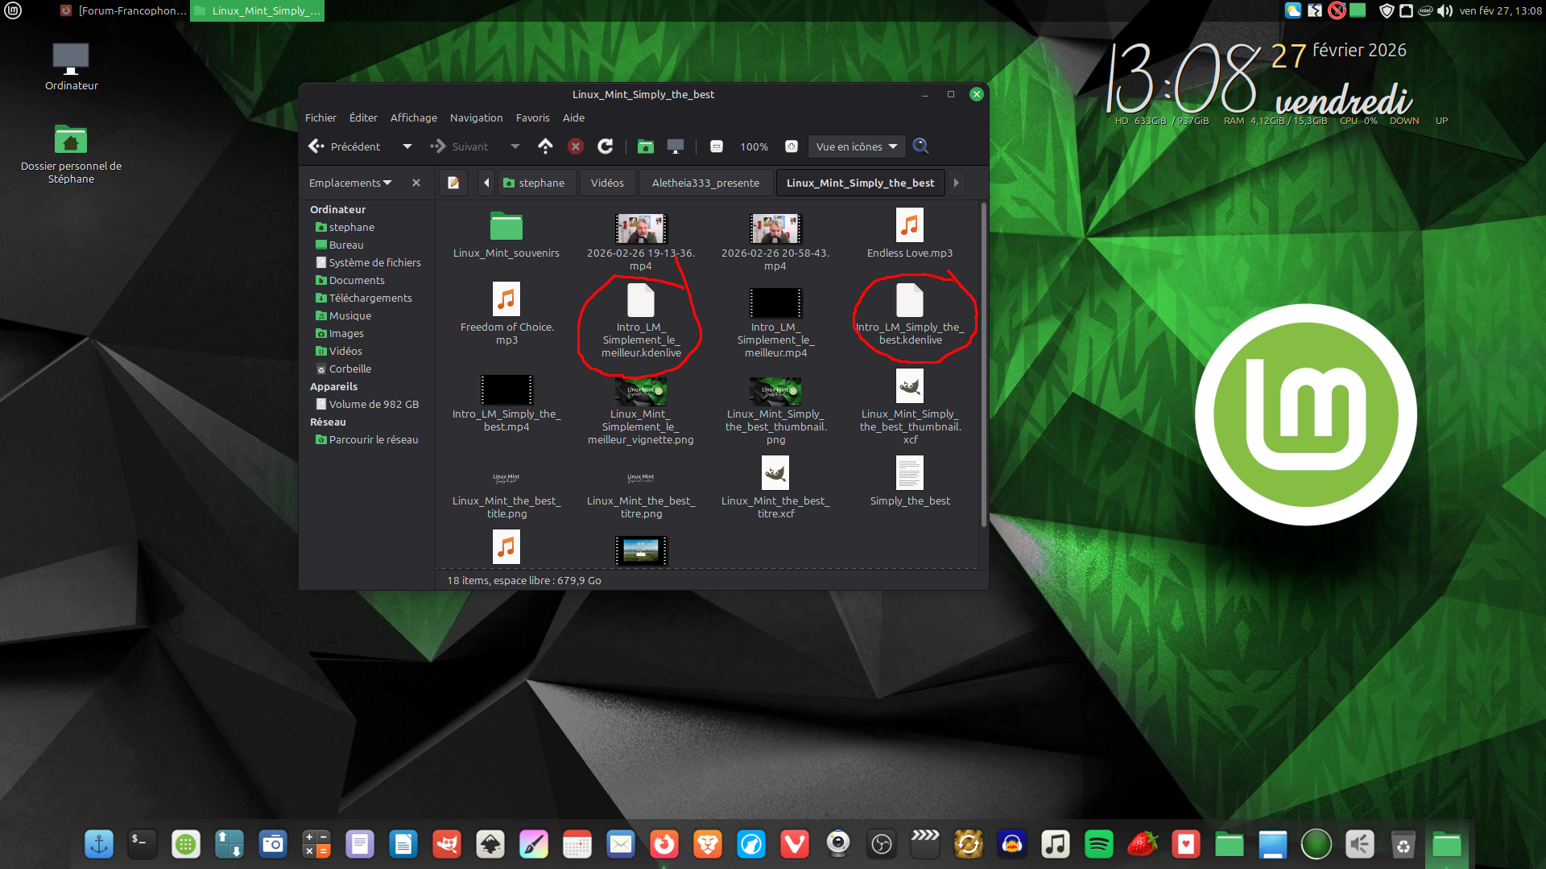This screenshot has height=869, width=1546.
Task: Select Linux_Mint_the_best_titre.xcf file
Action: click(775, 488)
